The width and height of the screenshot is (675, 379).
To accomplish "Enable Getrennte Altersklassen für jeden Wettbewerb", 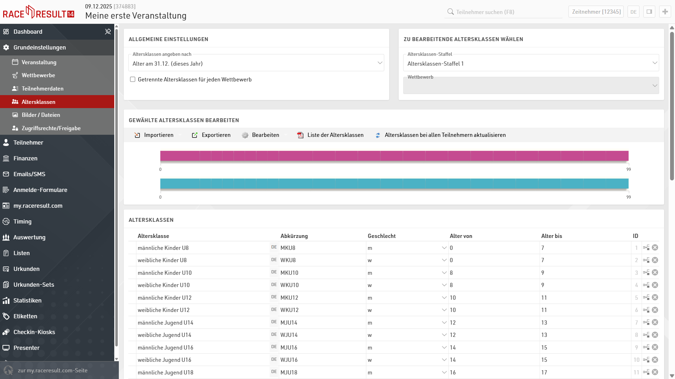I will click(x=133, y=79).
